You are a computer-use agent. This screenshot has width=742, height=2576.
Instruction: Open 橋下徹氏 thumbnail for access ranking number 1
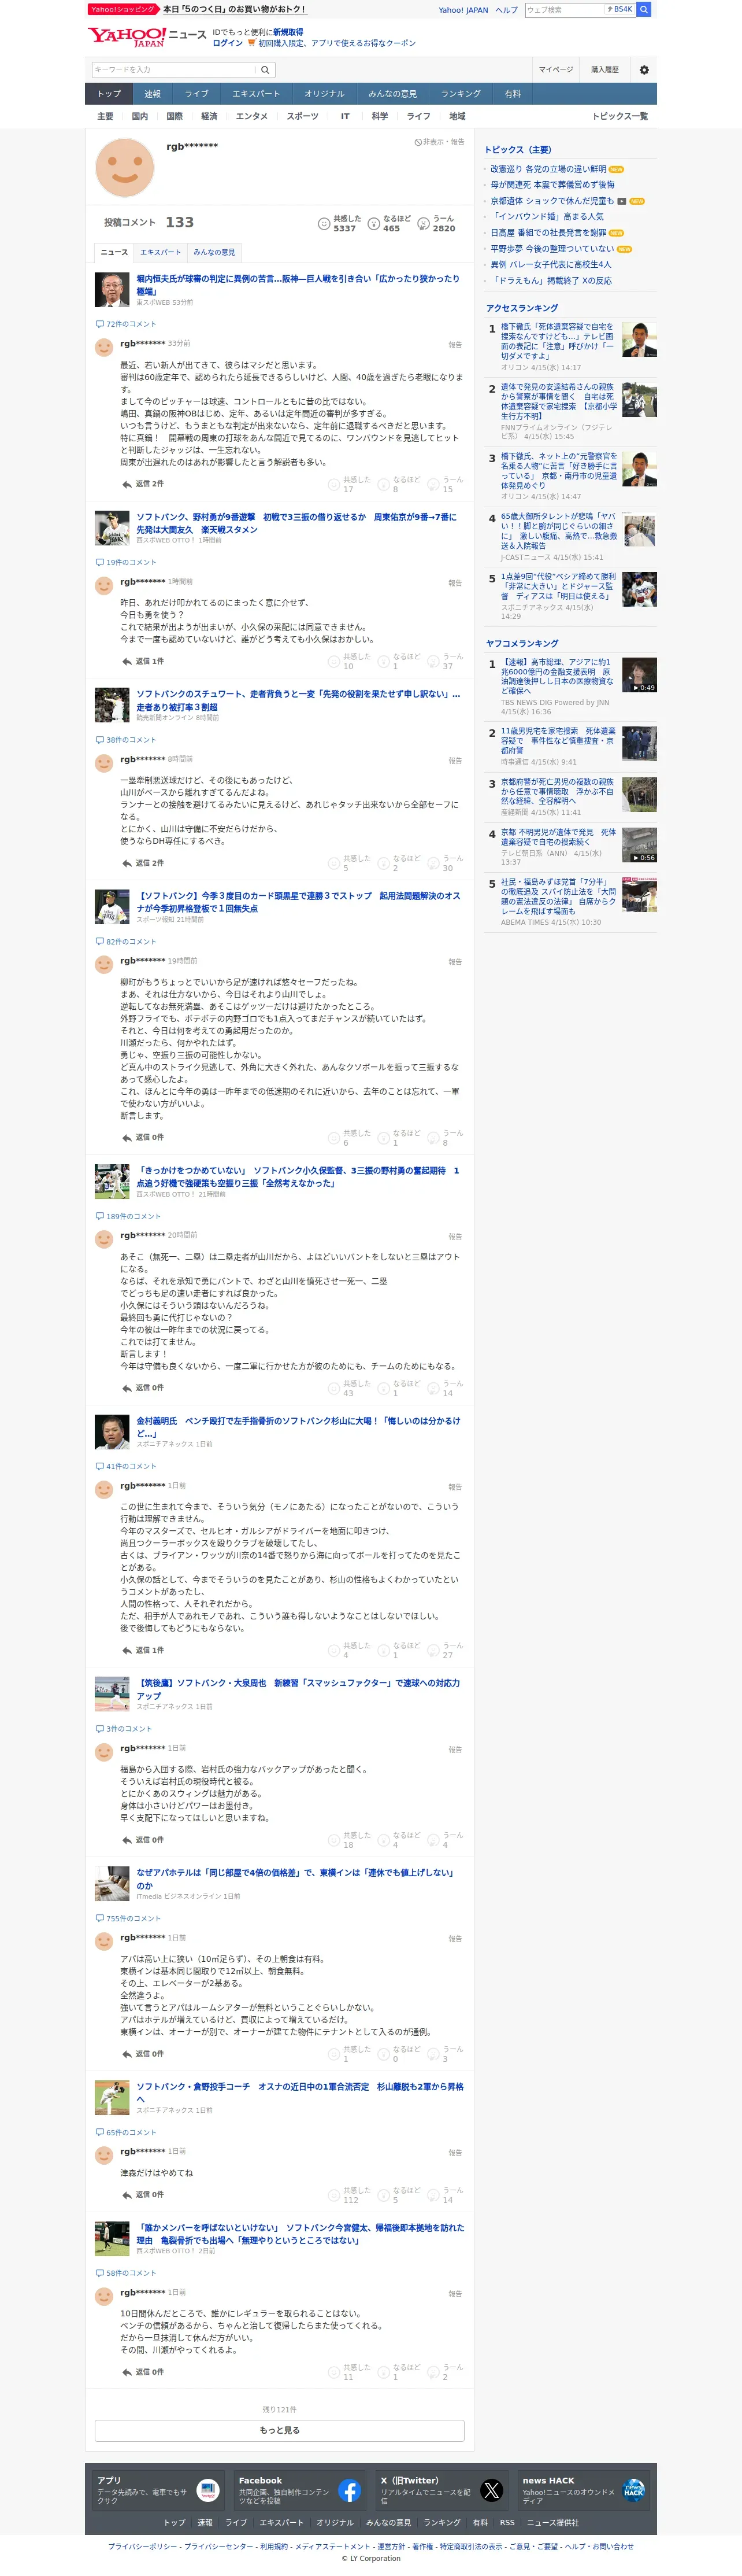639,340
